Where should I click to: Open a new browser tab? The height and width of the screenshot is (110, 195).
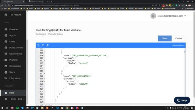point(51,2)
